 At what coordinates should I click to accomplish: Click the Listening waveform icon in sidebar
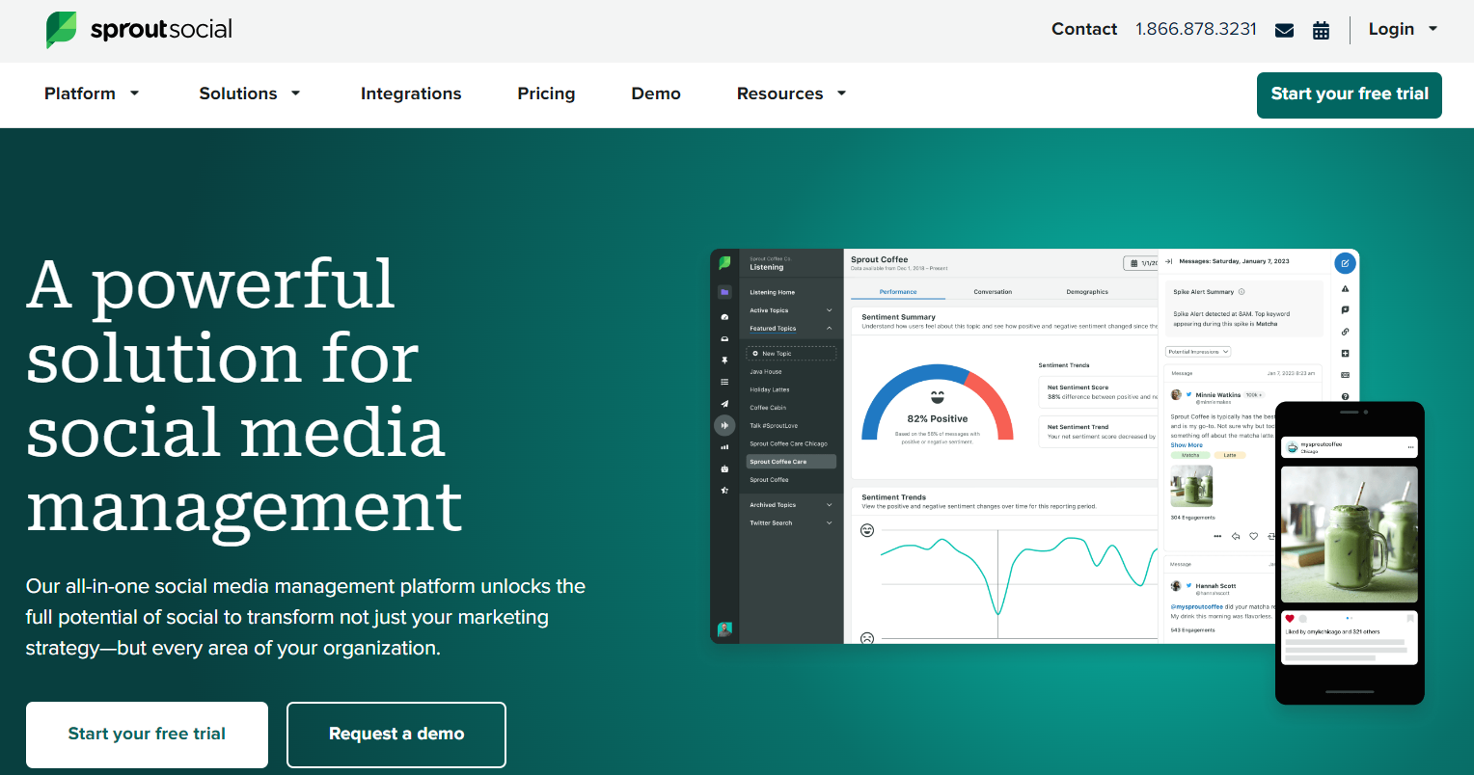tap(724, 425)
